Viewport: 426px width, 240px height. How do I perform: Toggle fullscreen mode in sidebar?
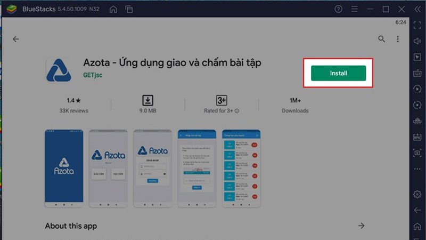[x=417, y=25]
